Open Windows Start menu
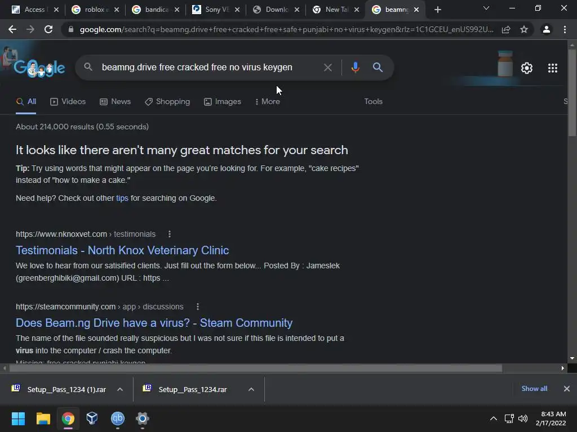The height and width of the screenshot is (432, 577). pos(18,418)
